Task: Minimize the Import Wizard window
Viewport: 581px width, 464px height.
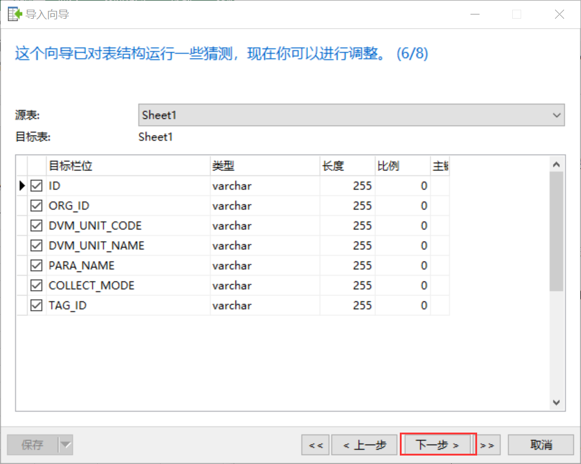Action: click(x=475, y=14)
